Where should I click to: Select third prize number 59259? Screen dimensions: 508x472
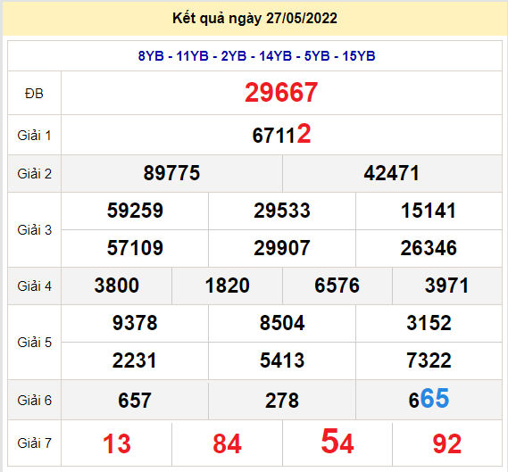(135, 211)
